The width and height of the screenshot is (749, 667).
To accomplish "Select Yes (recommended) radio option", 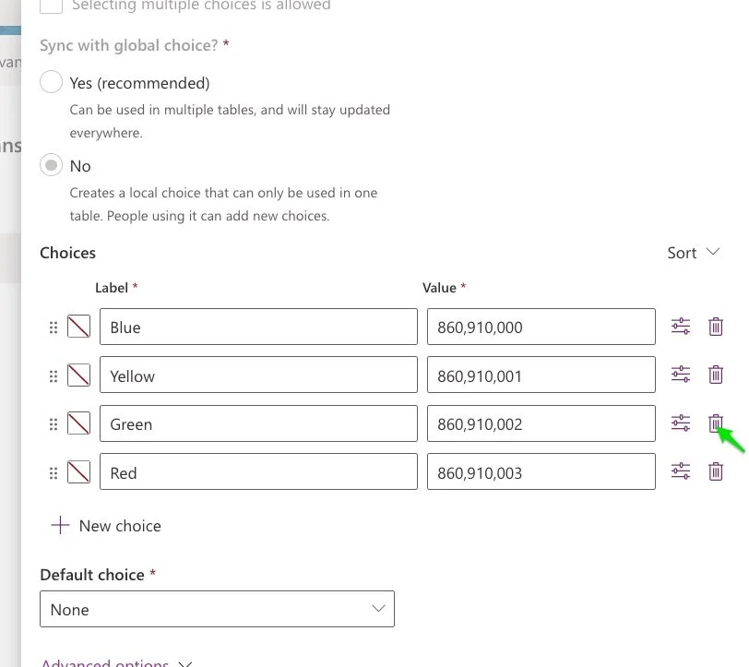I will 51,82.
